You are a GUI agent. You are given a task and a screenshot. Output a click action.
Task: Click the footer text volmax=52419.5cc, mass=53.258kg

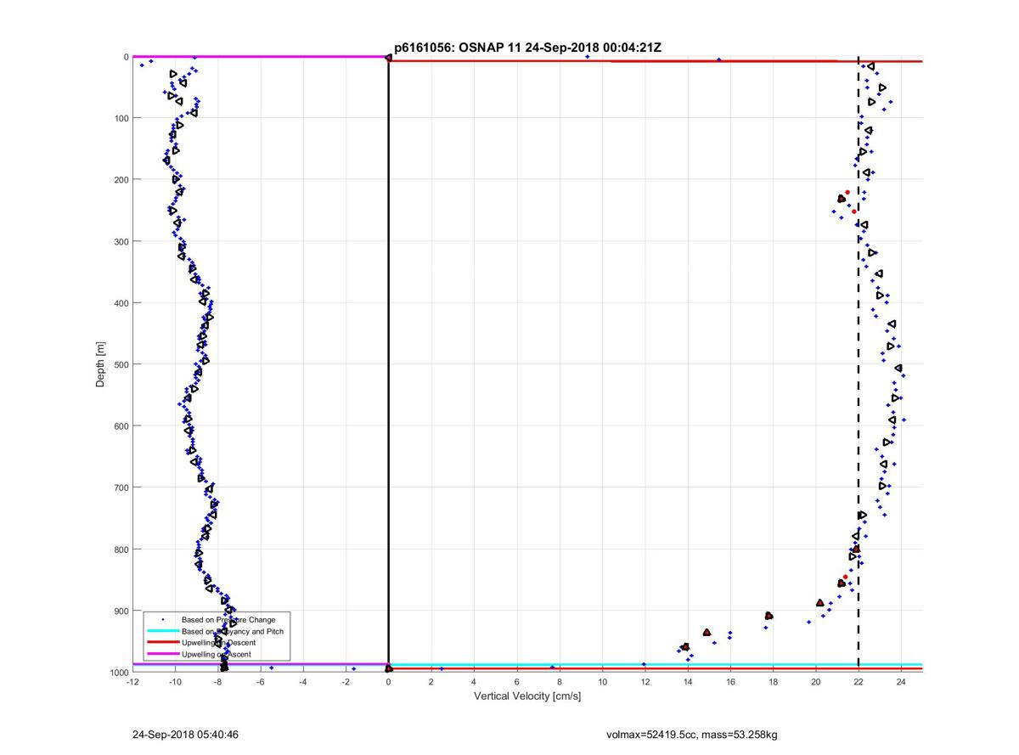coord(691,734)
